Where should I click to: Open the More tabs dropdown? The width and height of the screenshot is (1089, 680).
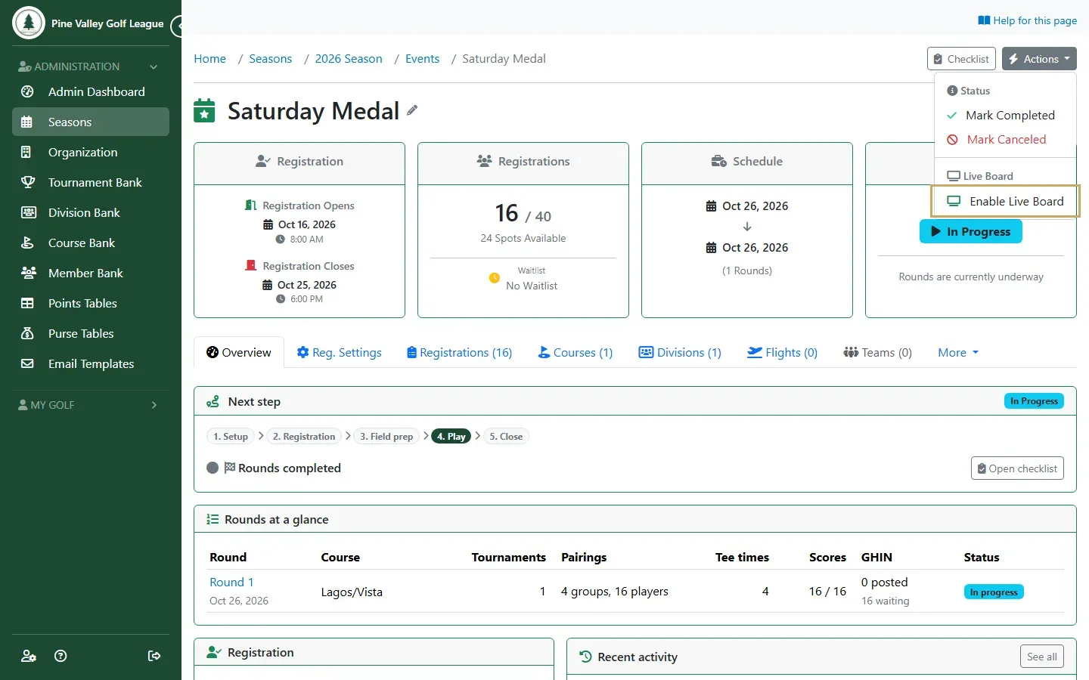[958, 353]
